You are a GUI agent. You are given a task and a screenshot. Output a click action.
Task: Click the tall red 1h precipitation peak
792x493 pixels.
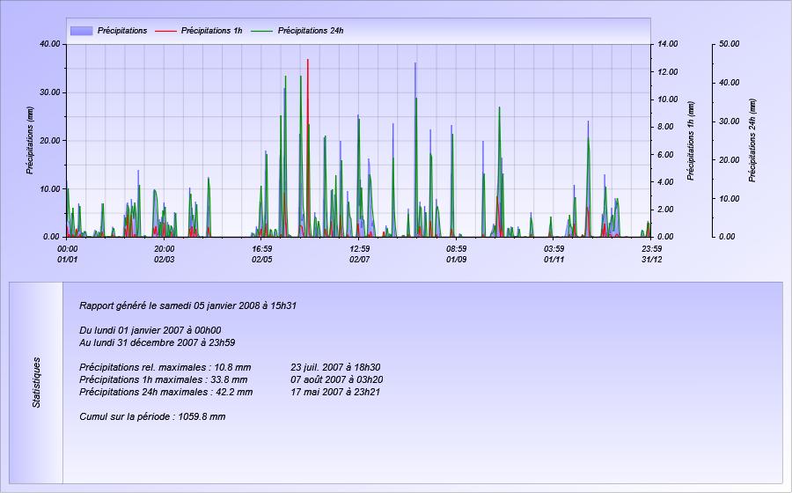click(308, 101)
